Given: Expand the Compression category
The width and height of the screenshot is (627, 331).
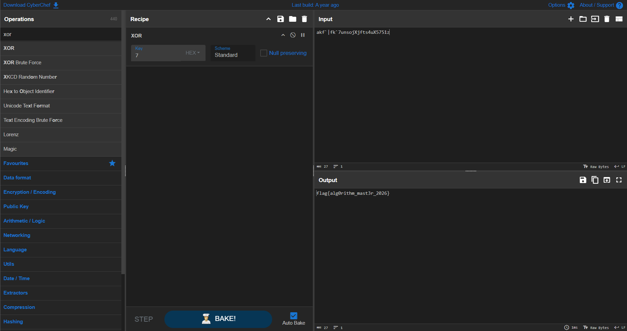Looking at the screenshot, I should (61, 307).
